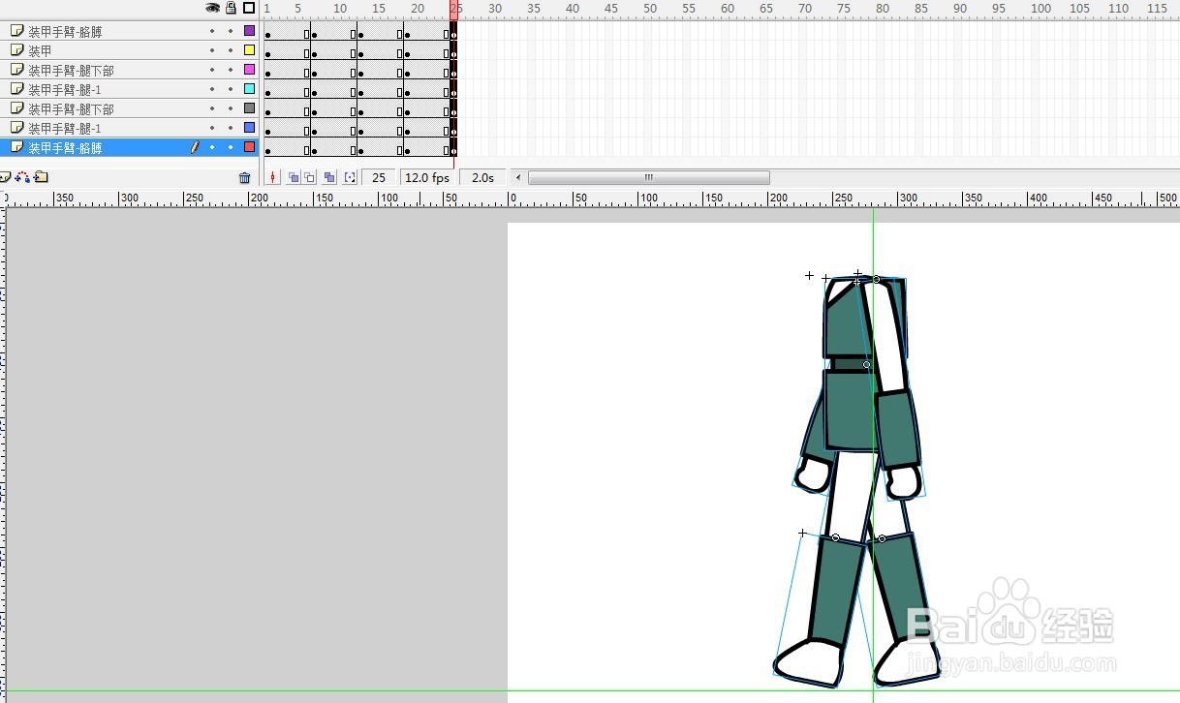Lock the blue-swatch 装甲手臂-腿-1 layer
Image resolution: width=1180 pixels, height=703 pixels.
coord(231,128)
